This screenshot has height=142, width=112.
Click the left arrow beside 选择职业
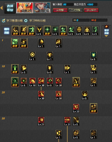pos(2,8)
